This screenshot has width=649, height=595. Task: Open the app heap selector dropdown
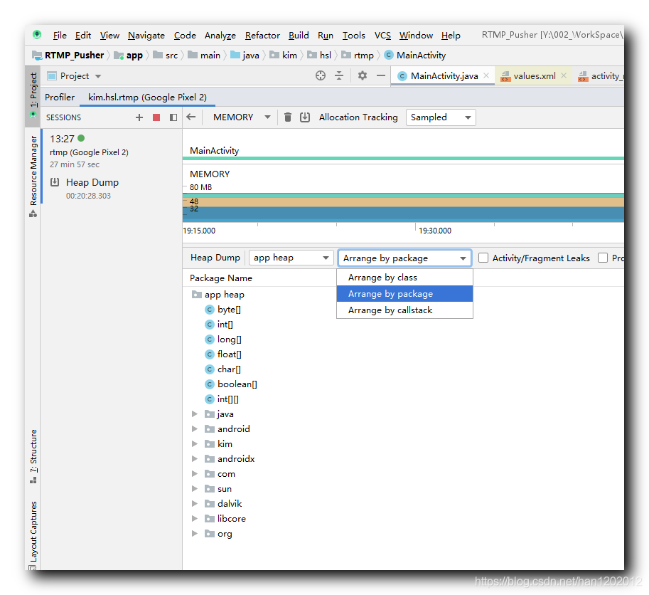click(291, 258)
